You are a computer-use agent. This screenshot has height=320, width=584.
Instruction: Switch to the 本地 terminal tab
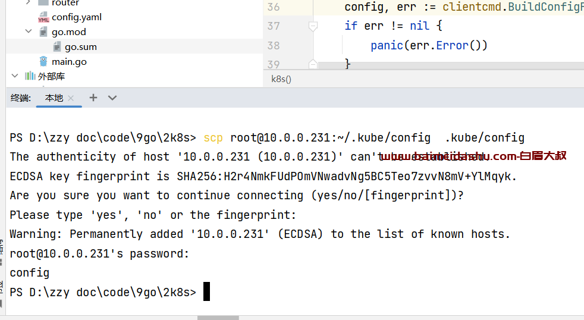[54, 98]
